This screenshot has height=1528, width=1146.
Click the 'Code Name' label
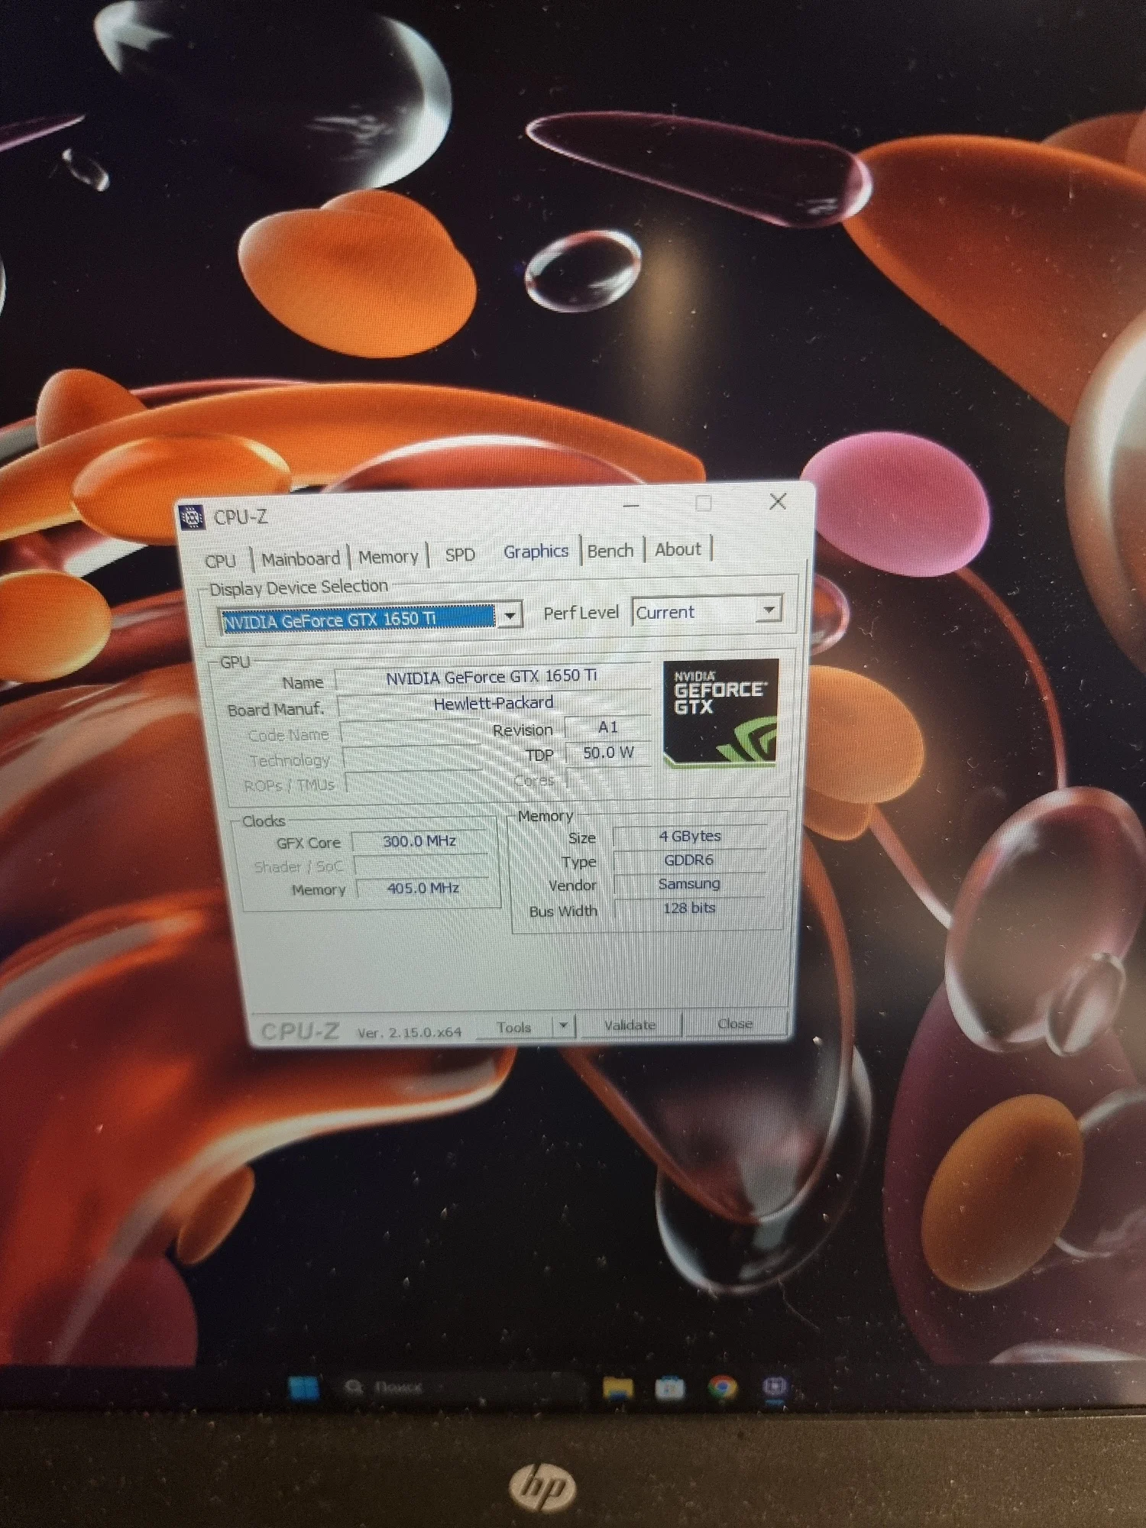pos(289,735)
